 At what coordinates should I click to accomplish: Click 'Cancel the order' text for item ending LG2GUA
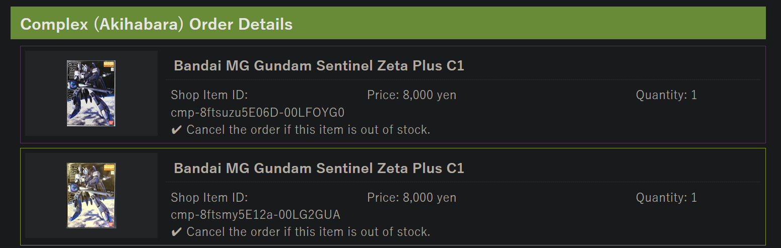click(308, 232)
